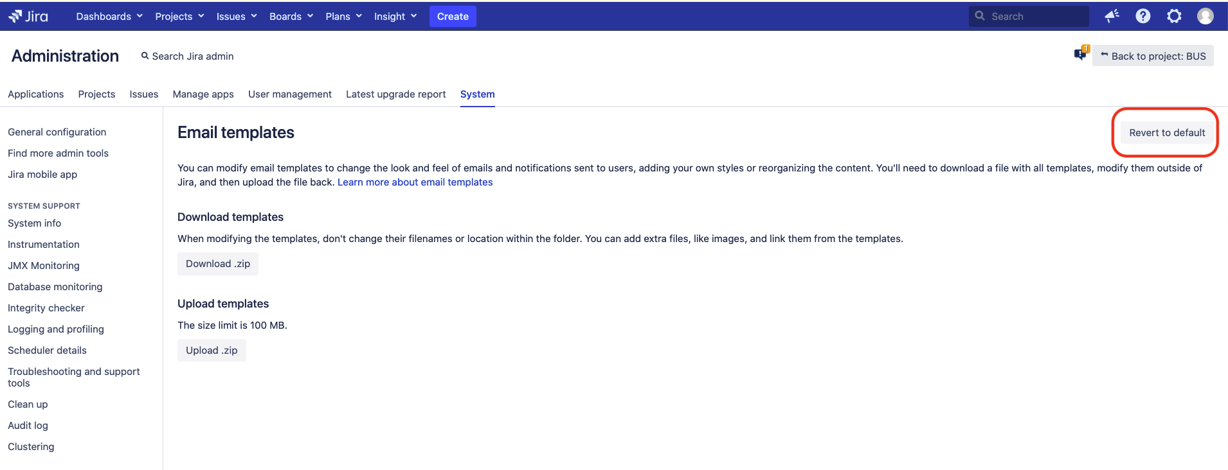Open General configuration in the sidebar
This screenshot has height=470, width=1228.
tap(57, 132)
